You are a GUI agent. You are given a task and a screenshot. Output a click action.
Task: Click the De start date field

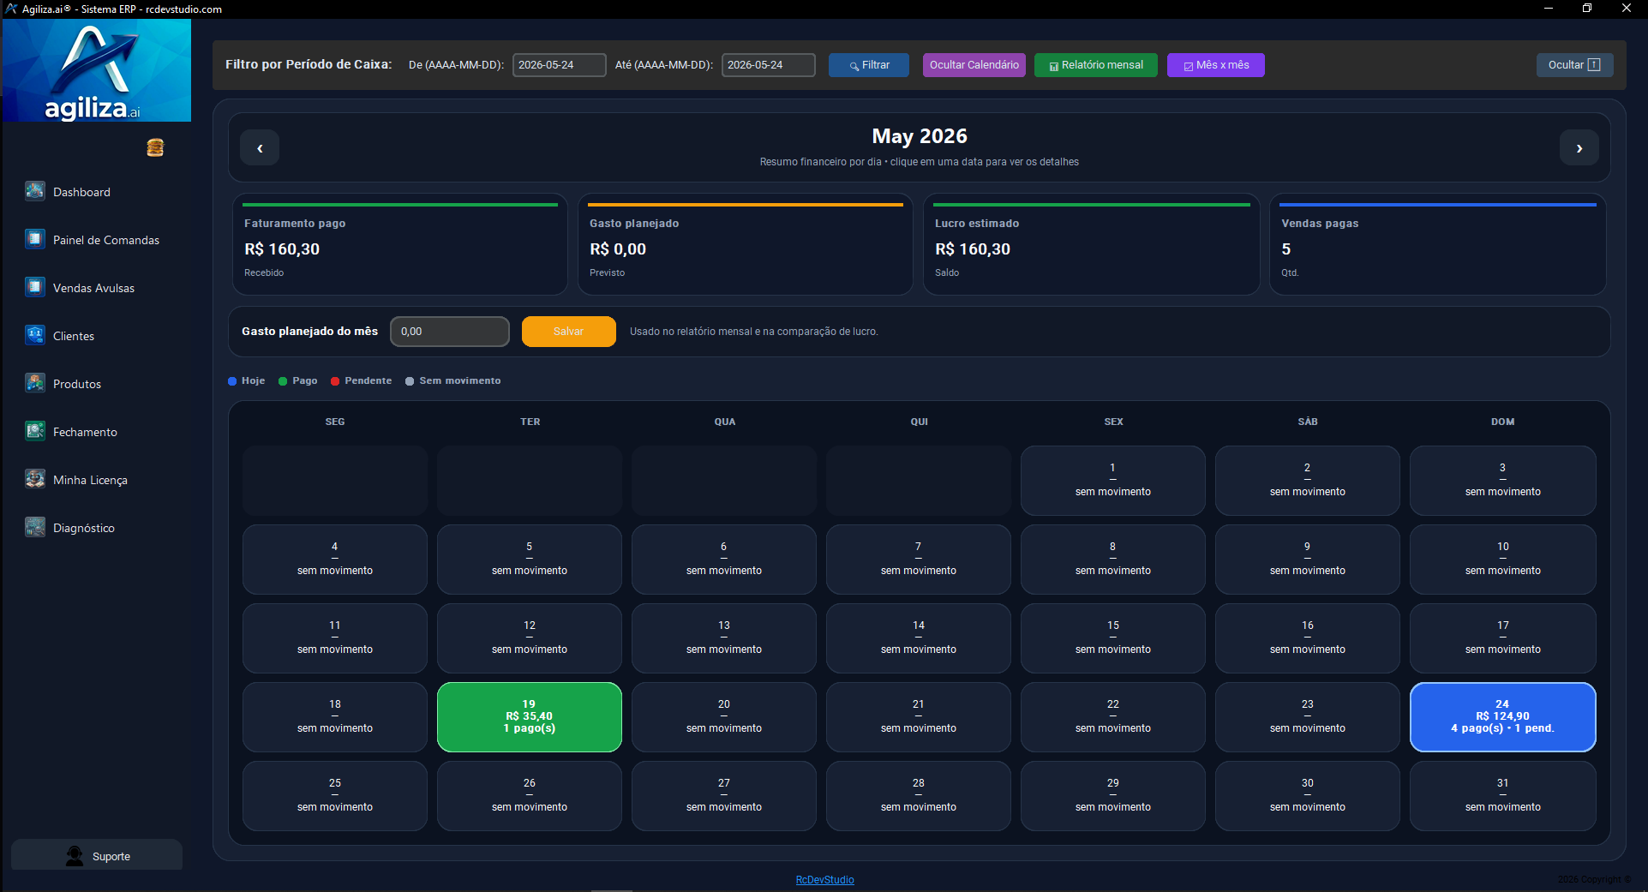coord(560,65)
